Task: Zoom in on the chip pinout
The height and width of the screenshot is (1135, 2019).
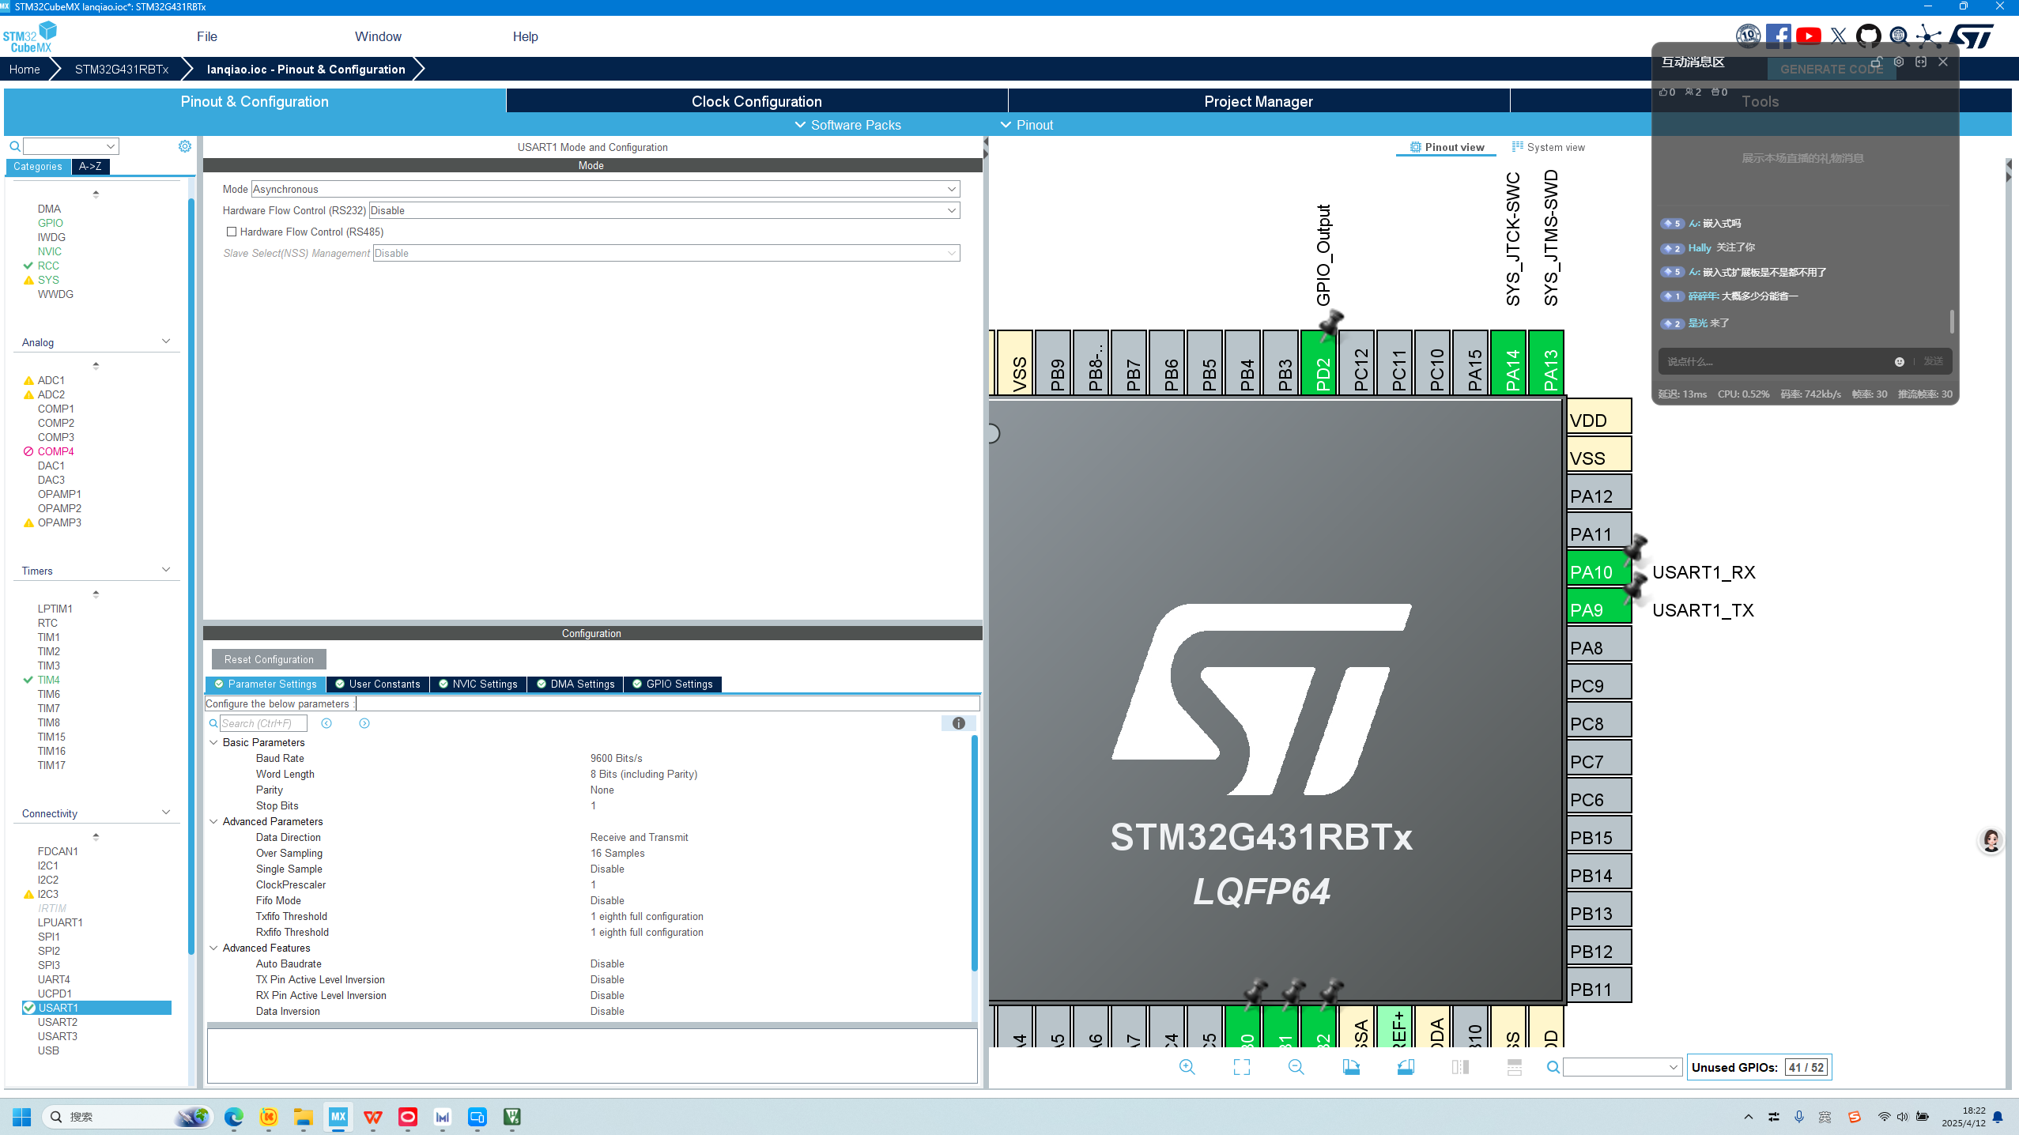Action: pyautogui.click(x=1187, y=1067)
